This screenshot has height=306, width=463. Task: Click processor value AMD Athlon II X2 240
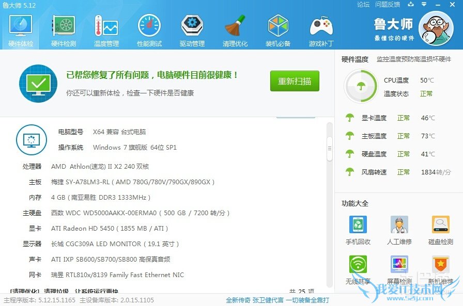pyautogui.click(x=100, y=167)
